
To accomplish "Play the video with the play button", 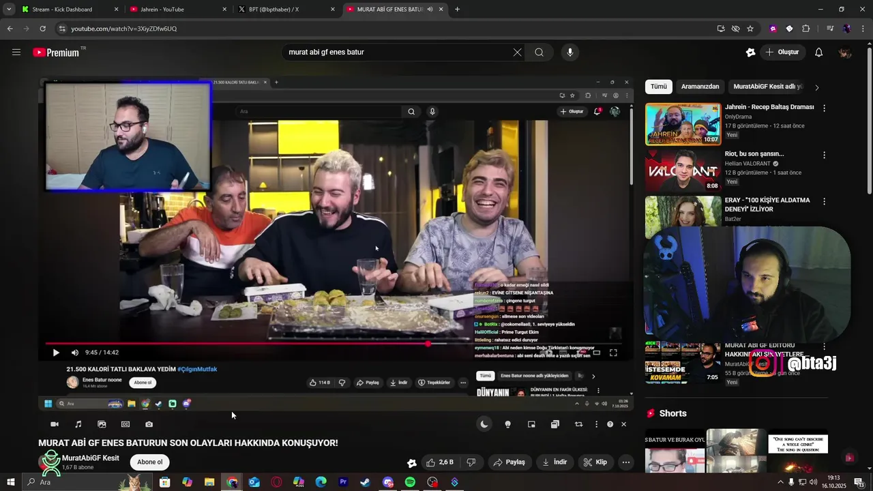I will tap(56, 353).
